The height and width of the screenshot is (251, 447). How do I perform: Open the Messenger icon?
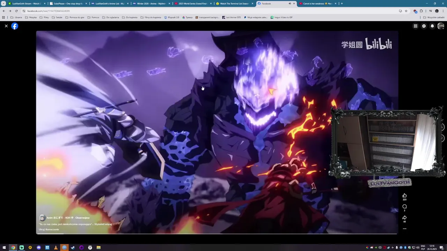tap(424, 26)
